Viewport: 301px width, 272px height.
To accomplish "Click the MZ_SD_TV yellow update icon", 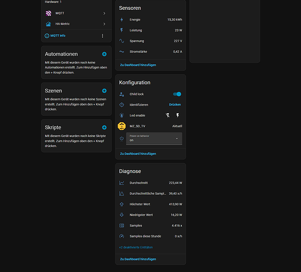I will click(x=121, y=126).
